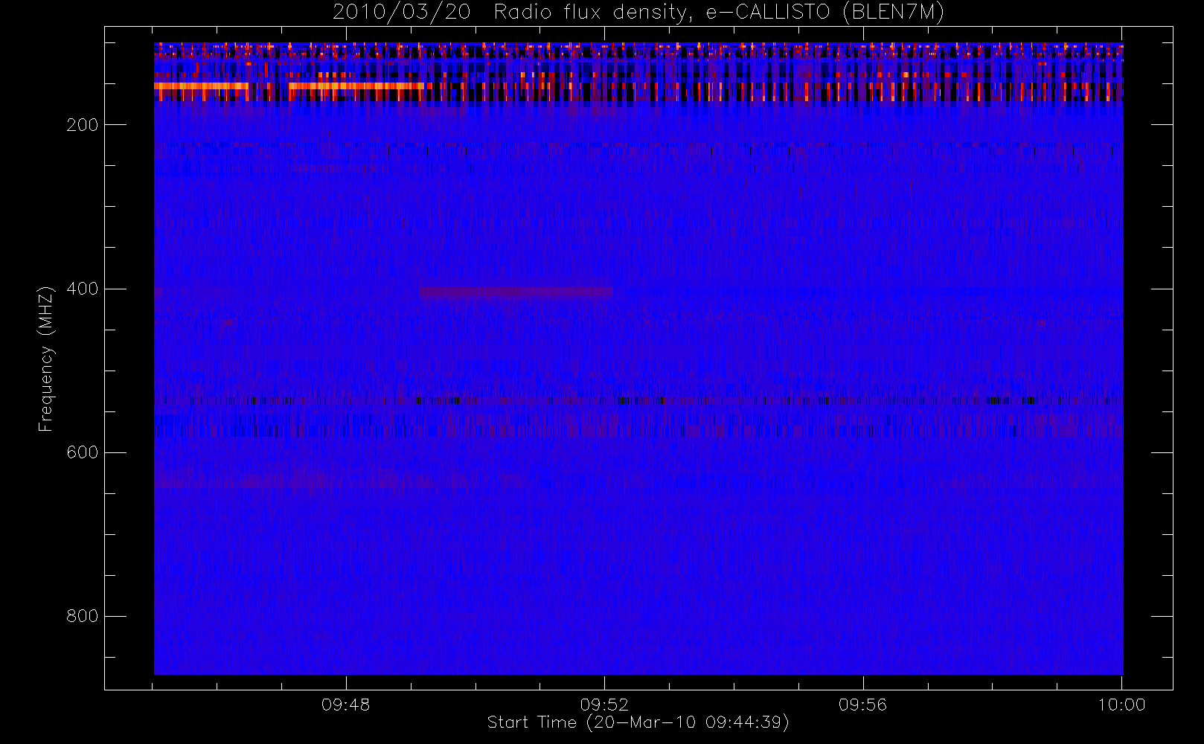Viewport: 1204px width, 744px height.
Task: Click the '09:52' time tick label
Action: [604, 705]
